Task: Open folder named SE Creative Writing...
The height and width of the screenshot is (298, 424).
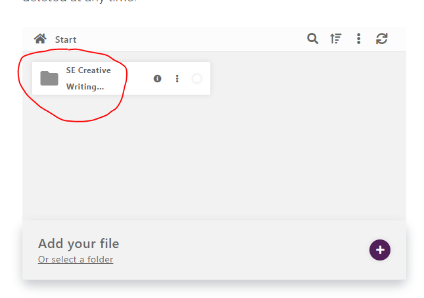Action: pos(89,78)
